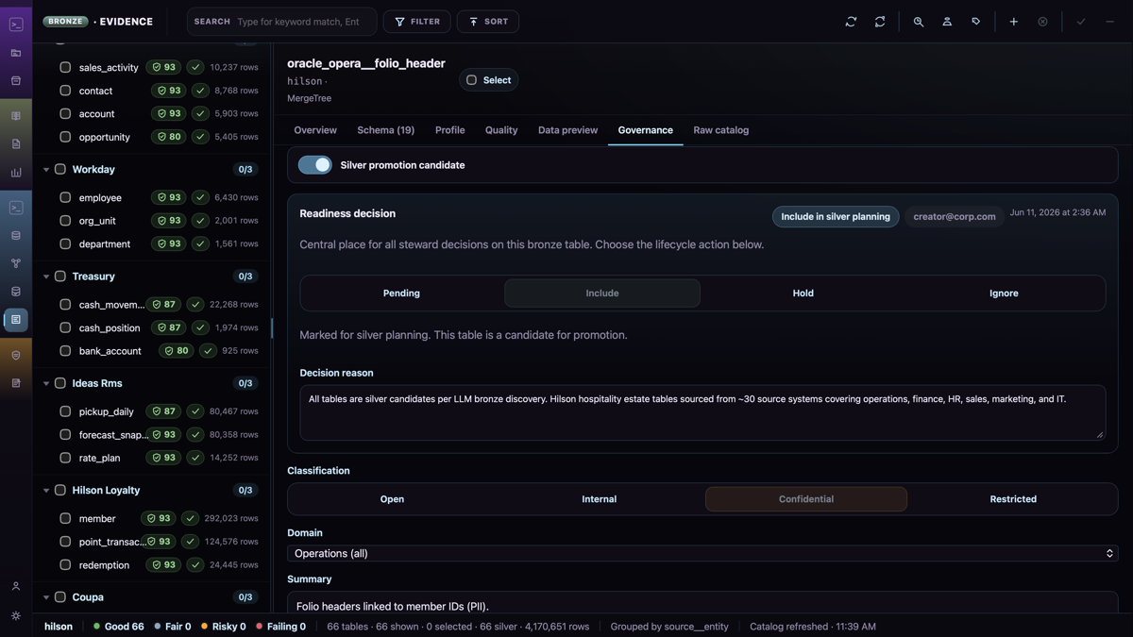Open the Domain dropdown showing Operations (all)
1133x637 pixels.
click(x=702, y=554)
